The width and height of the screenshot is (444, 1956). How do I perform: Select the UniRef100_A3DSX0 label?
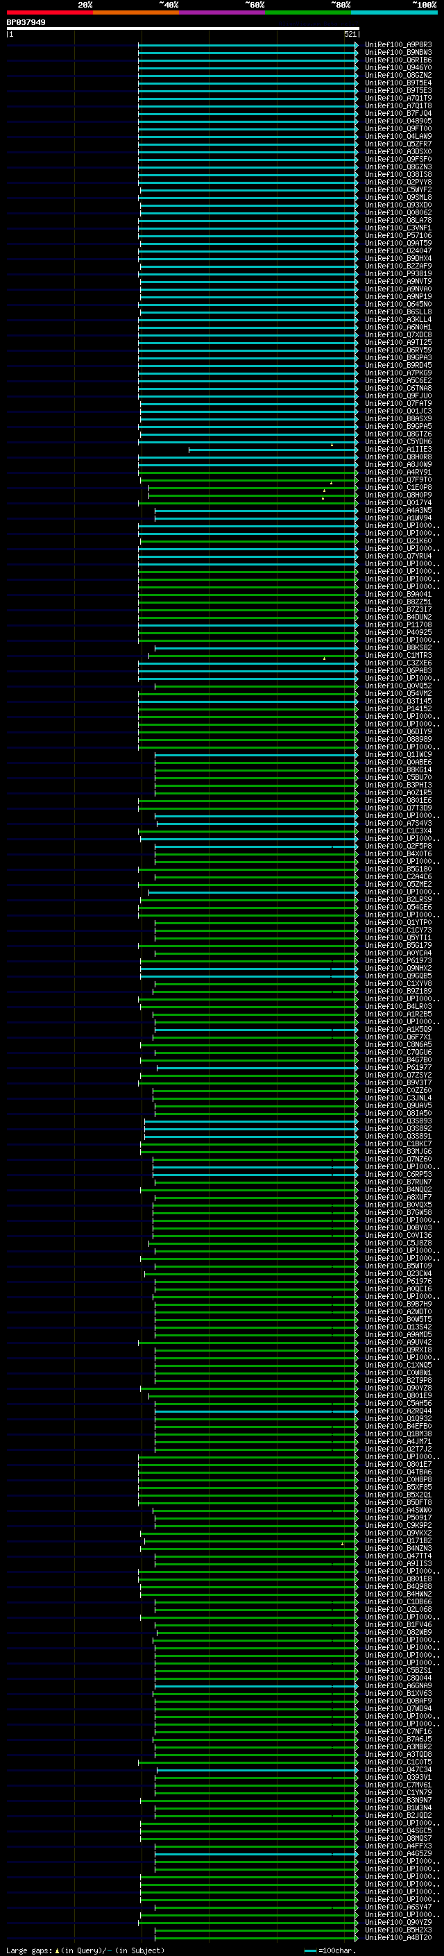tap(398, 151)
